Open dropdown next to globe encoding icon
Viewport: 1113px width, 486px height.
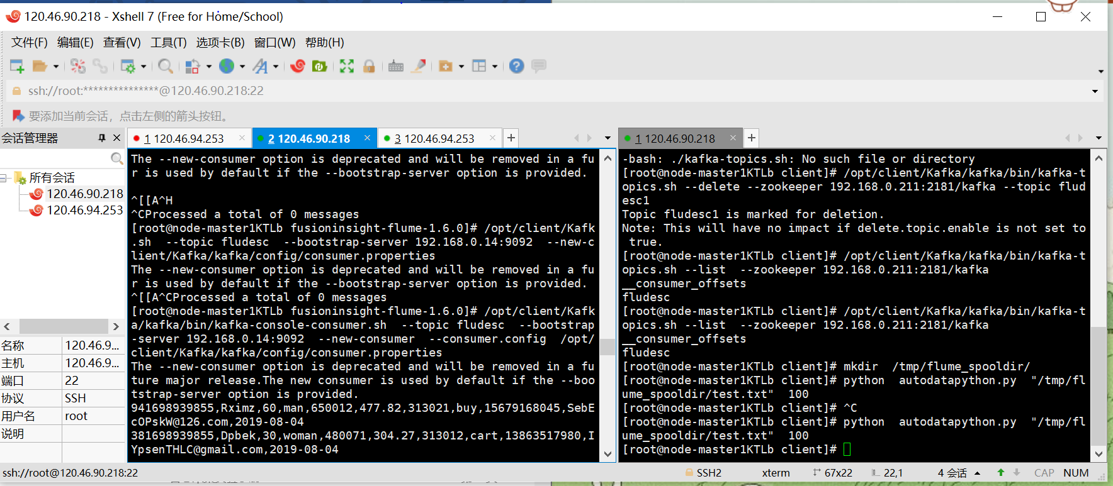[242, 67]
